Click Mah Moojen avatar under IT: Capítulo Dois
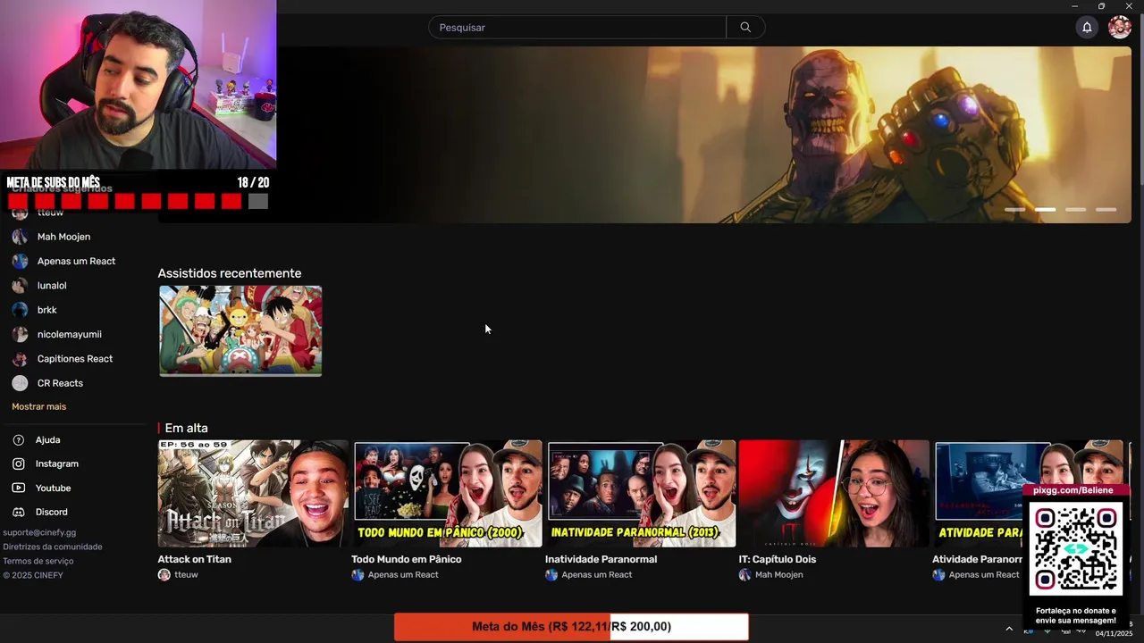 pyautogui.click(x=745, y=575)
